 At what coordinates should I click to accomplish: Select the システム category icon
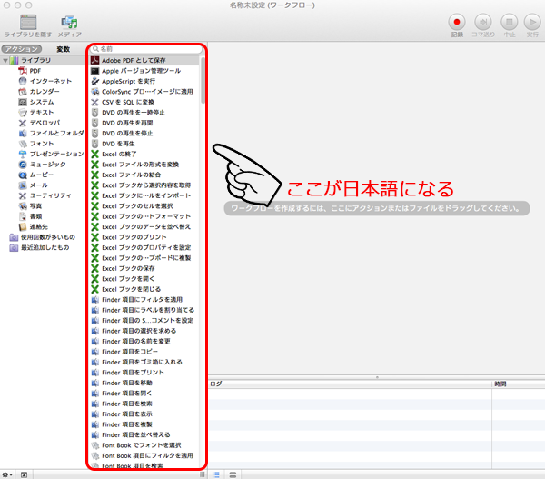click(x=23, y=103)
